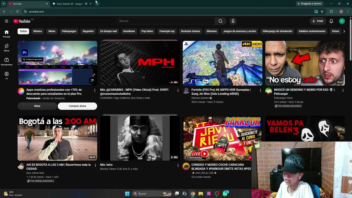Open the Crear menu

318,21
